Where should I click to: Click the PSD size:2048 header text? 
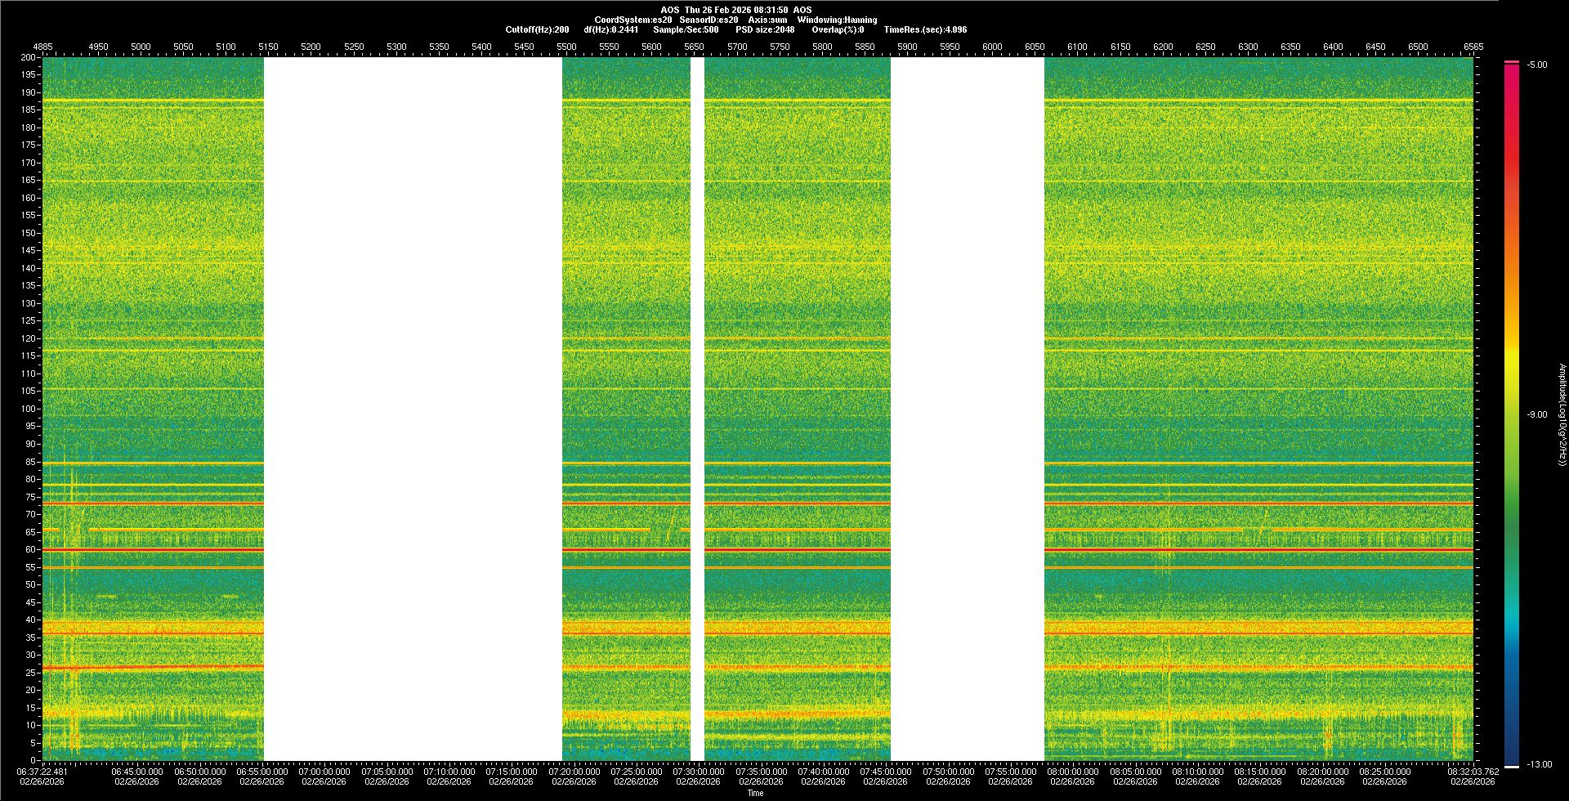click(x=765, y=29)
